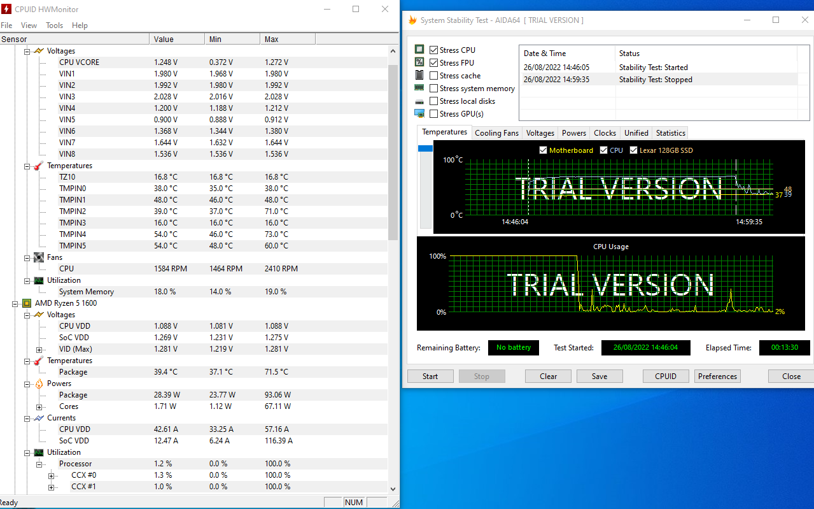Collapse the AMD Ryzen 5 1600 node
This screenshot has width=814, height=509.
pos(16,303)
